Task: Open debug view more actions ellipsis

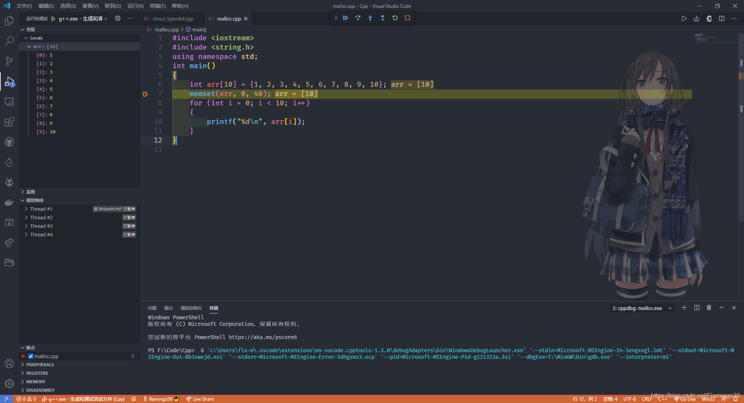Action: [130, 18]
